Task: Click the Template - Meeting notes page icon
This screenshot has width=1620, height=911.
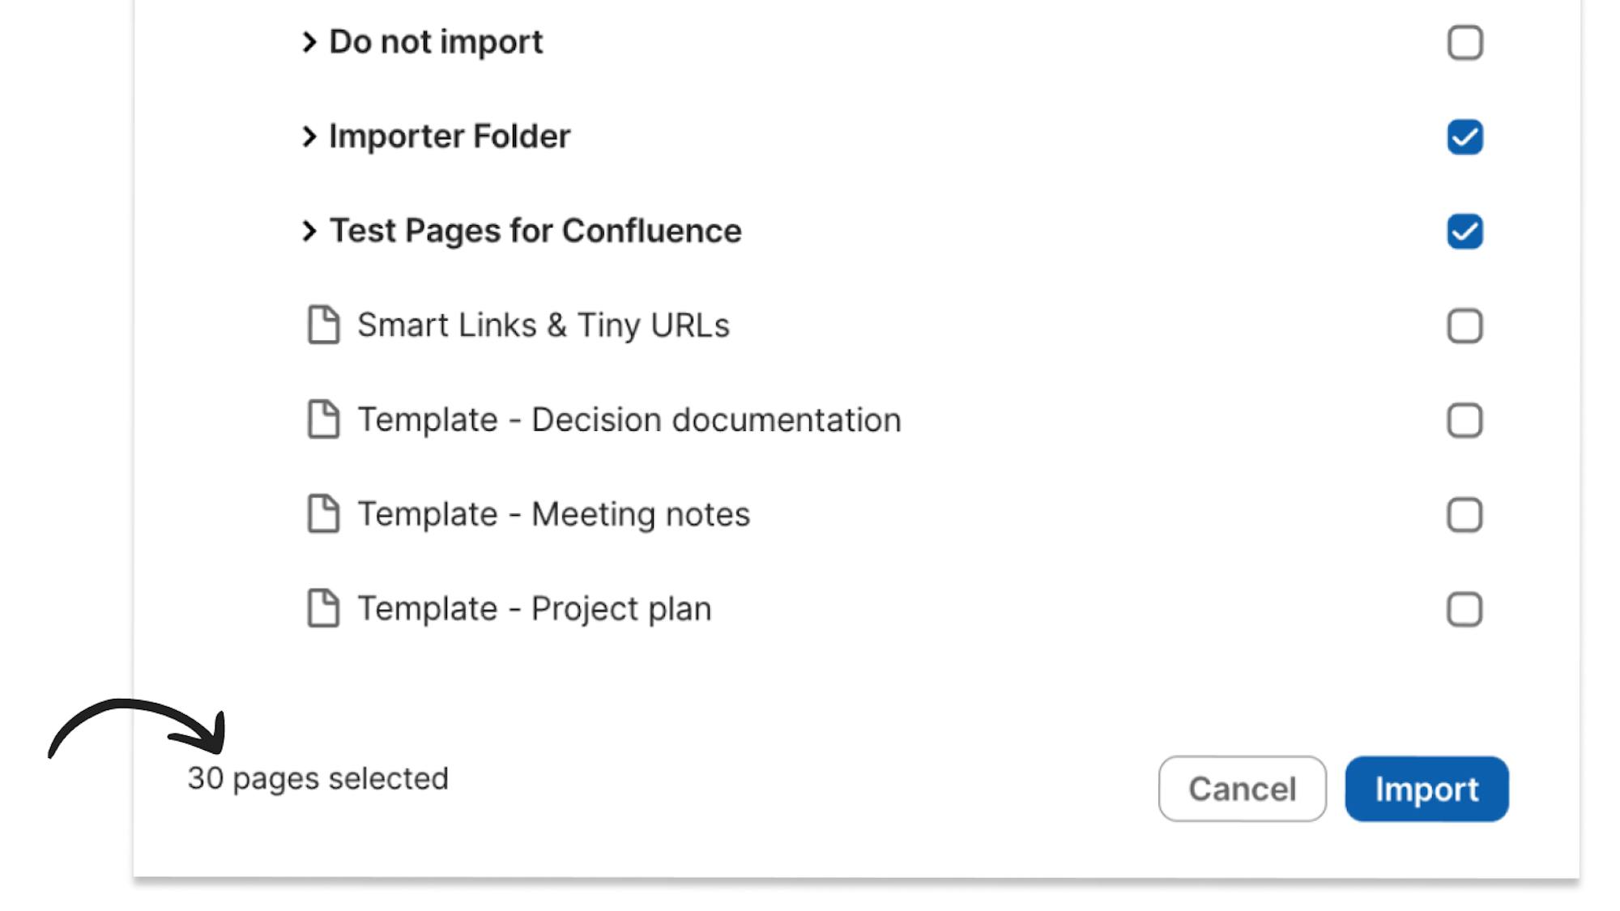Action: (x=323, y=514)
